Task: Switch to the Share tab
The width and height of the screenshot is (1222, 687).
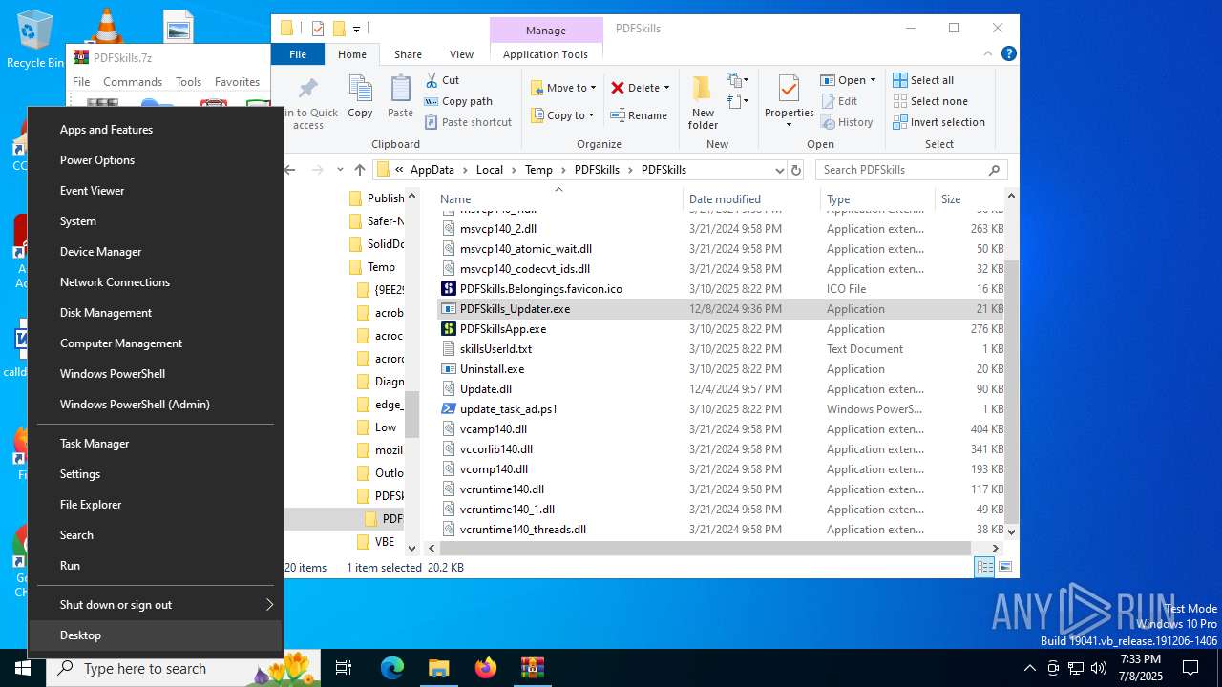Action: (x=408, y=54)
